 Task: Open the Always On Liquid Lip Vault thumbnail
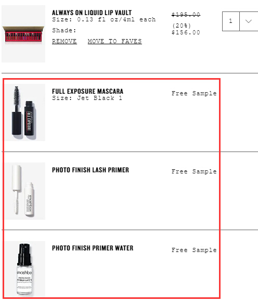(x=23, y=34)
